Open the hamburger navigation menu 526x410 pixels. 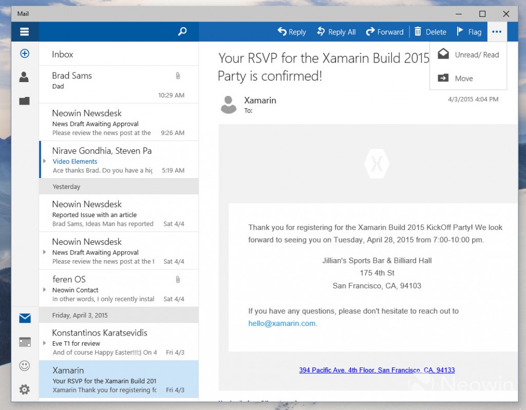coord(25,31)
